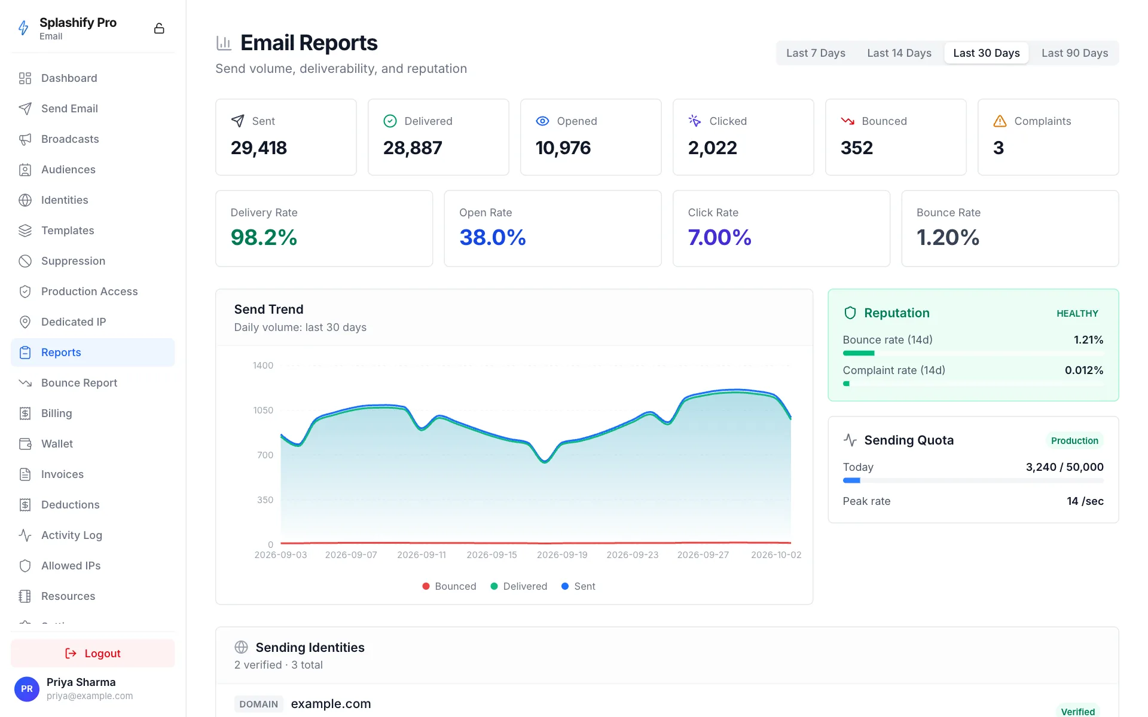
Task: Click the Production quota badge
Action: (1074, 441)
